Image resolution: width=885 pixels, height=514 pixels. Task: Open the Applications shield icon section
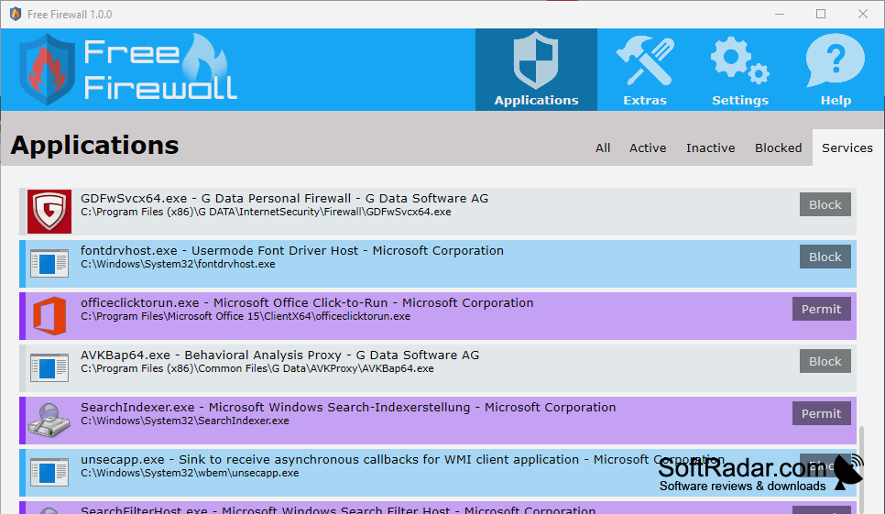536,70
